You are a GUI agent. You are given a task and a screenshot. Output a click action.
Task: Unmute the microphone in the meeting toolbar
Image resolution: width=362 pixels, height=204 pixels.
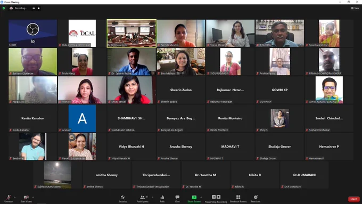point(9,198)
